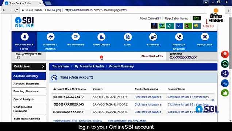
Task: Open the Fixed Deposit icon
Action: pyautogui.click(x=101, y=37)
